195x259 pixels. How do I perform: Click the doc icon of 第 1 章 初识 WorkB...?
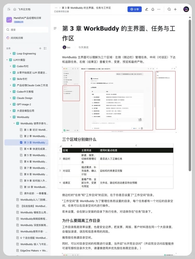(21, 130)
